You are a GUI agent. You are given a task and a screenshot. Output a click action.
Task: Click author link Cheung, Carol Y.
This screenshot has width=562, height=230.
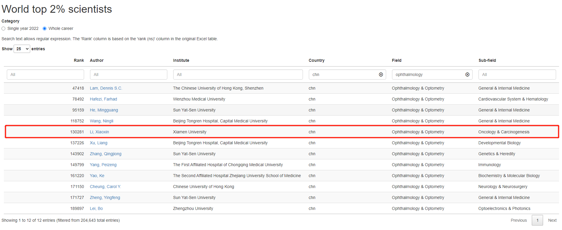click(x=105, y=187)
